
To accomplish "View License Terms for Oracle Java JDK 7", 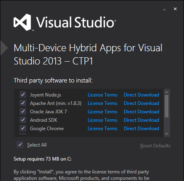I will coord(102,112).
